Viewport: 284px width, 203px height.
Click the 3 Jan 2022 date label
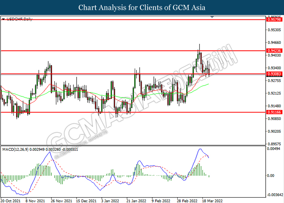[110, 201]
